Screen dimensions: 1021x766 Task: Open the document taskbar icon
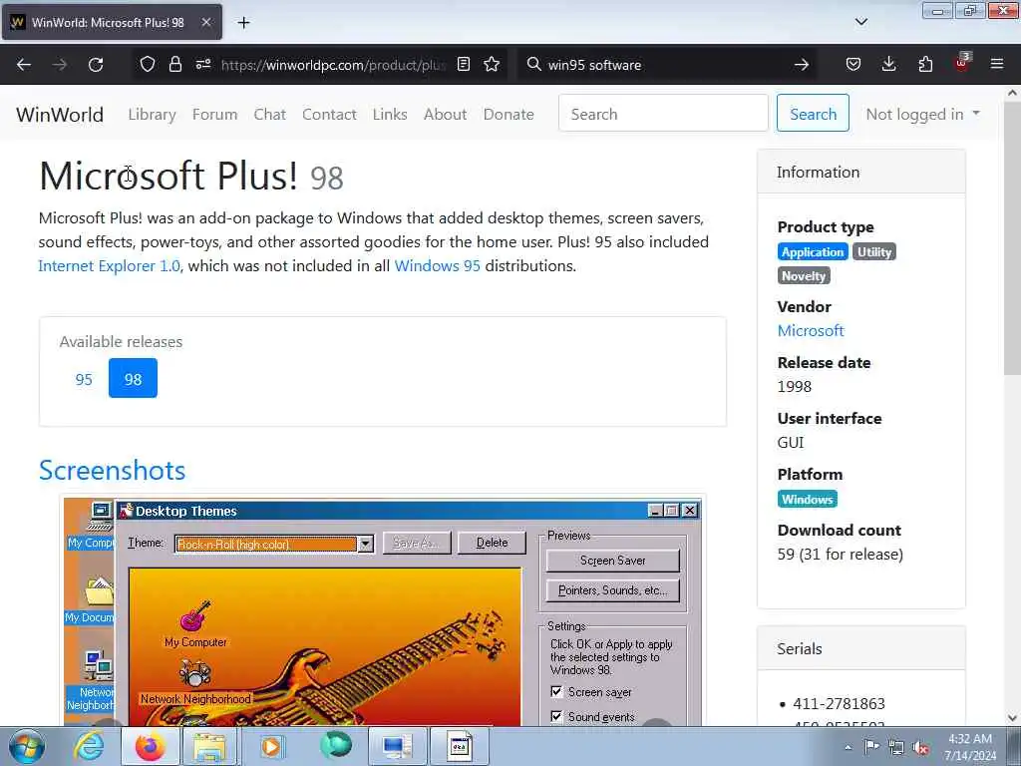click(460, 746)
